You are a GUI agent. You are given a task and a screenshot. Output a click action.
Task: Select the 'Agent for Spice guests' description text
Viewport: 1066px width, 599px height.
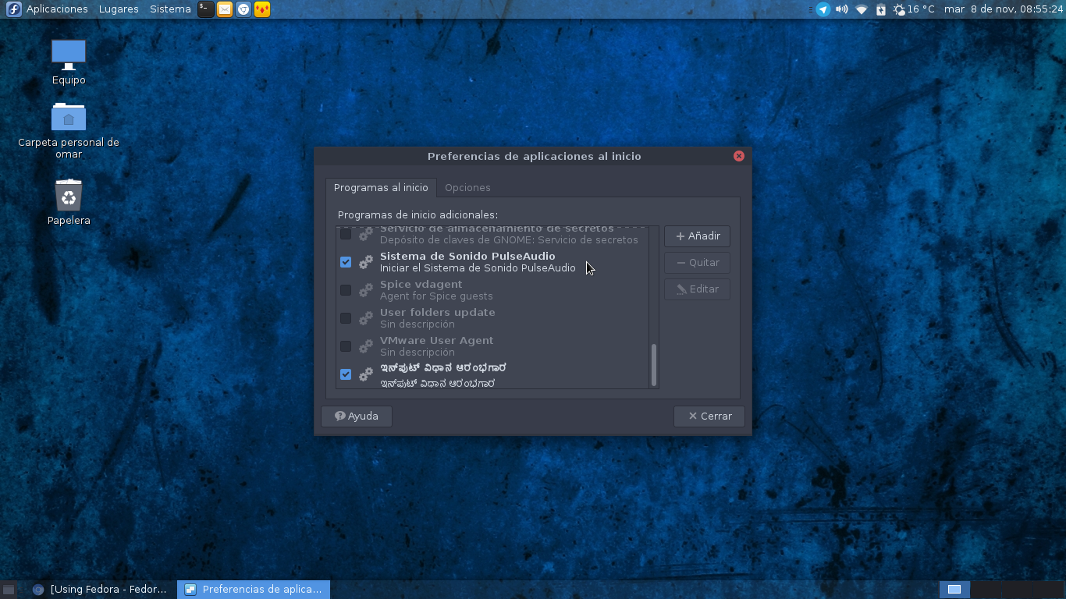(436, 296)
